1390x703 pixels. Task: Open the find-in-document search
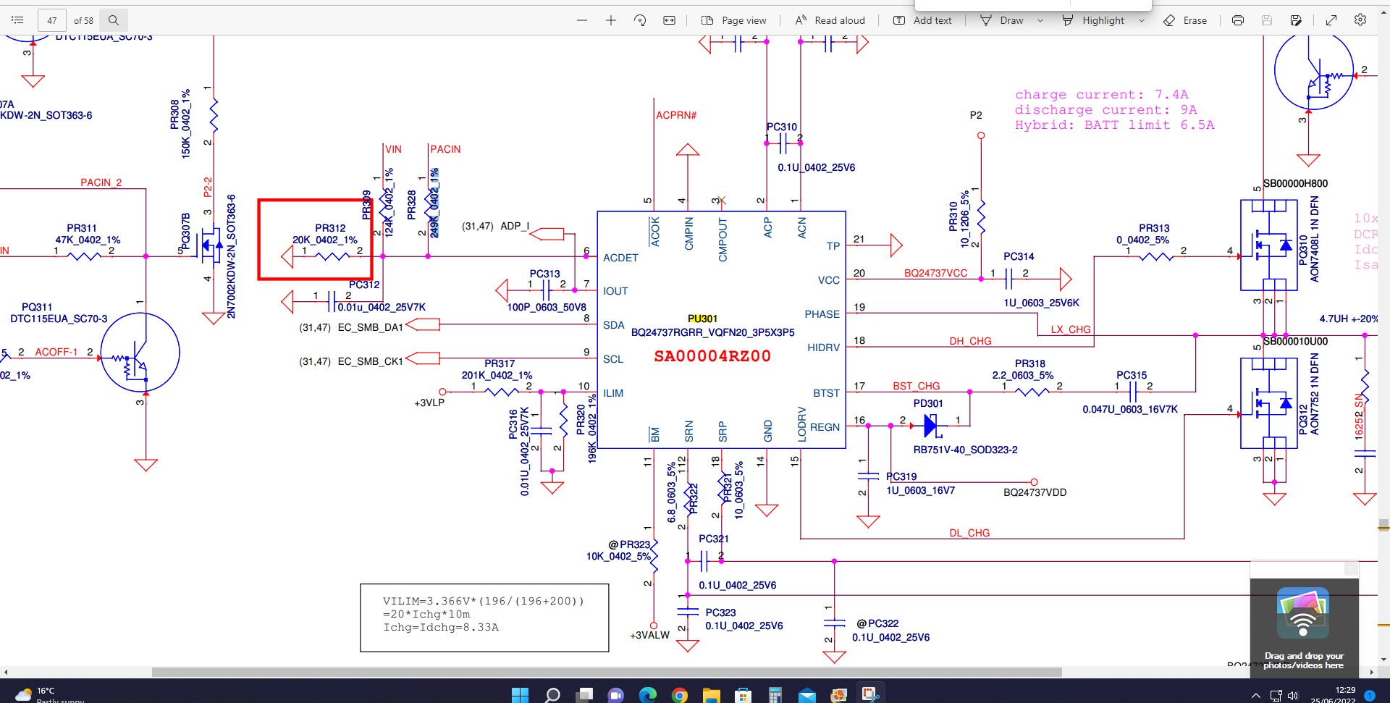tap(114, 20)
